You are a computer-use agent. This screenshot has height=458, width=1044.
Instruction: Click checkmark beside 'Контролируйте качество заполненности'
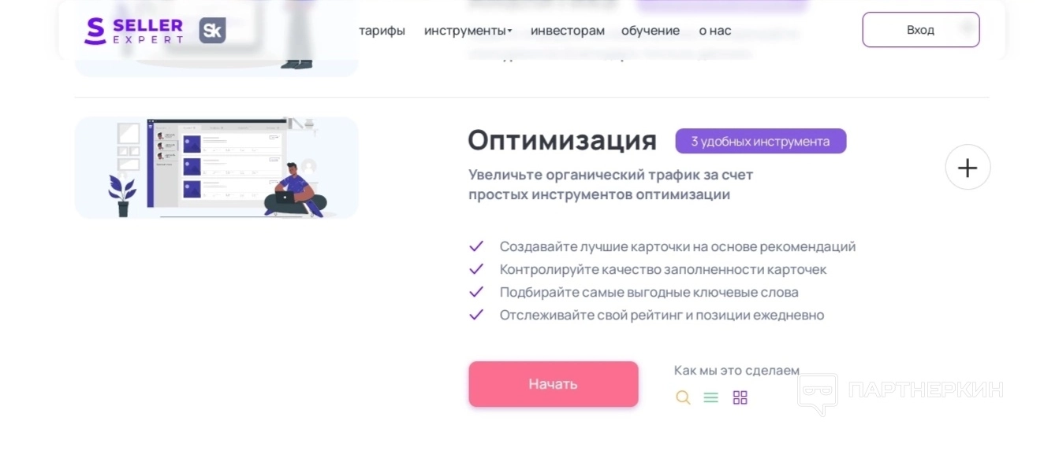tap(476, 269)
